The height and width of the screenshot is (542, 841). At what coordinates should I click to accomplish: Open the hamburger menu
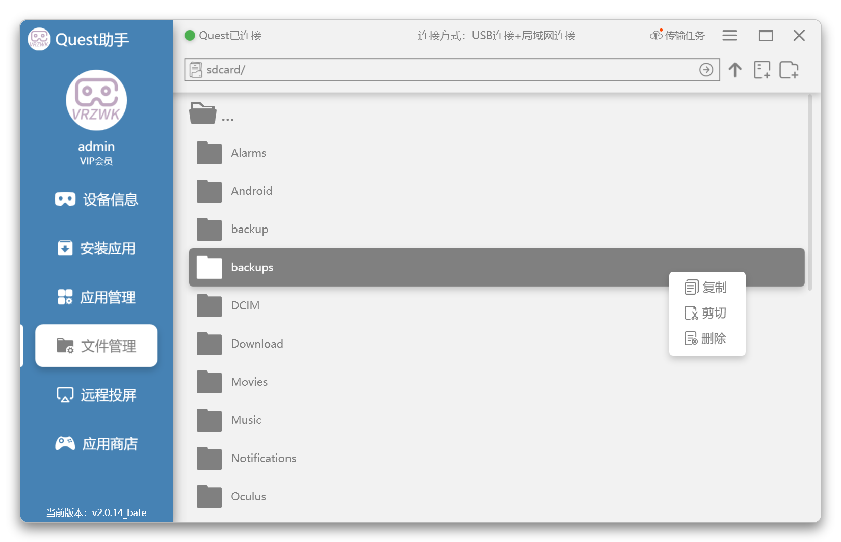[729, 36]
